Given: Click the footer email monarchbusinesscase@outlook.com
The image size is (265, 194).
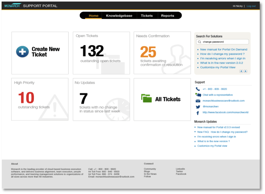Looking at the screenshot, I should (115, 177).
